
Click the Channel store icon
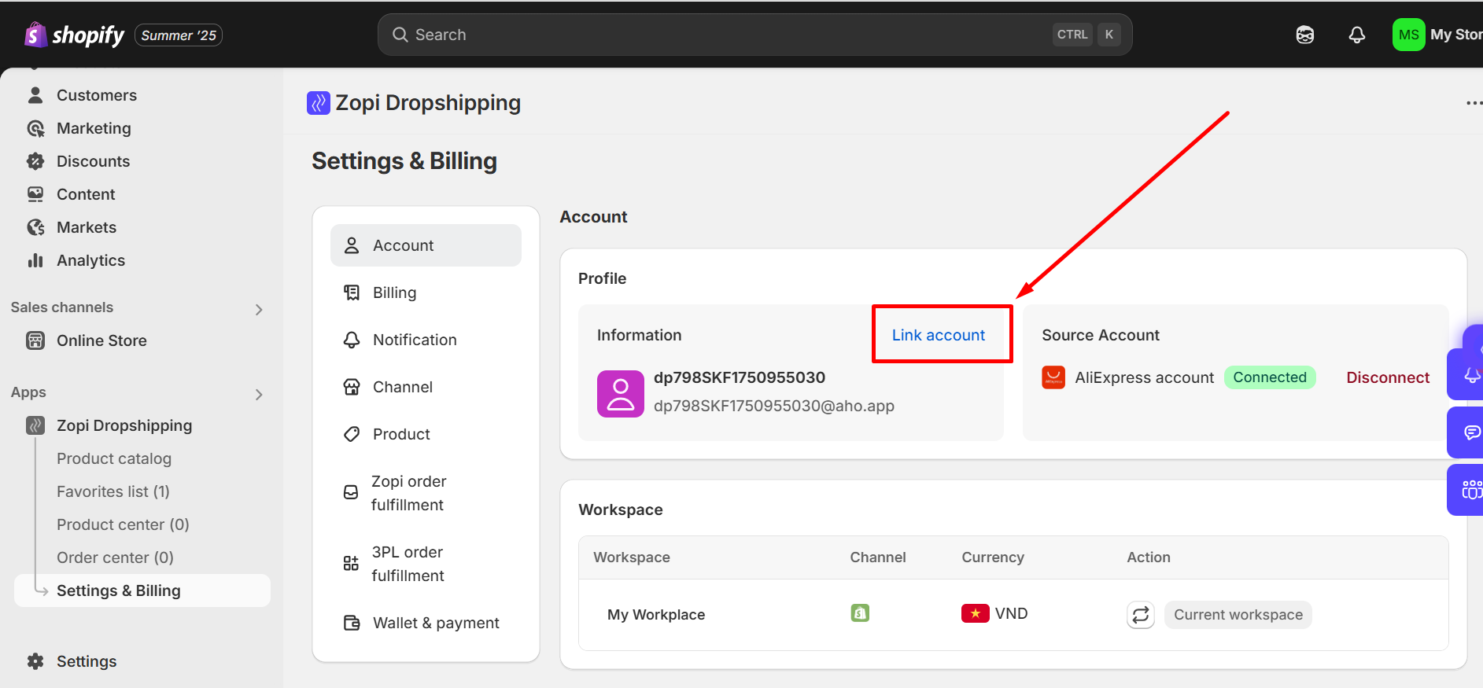pos(352,387)
